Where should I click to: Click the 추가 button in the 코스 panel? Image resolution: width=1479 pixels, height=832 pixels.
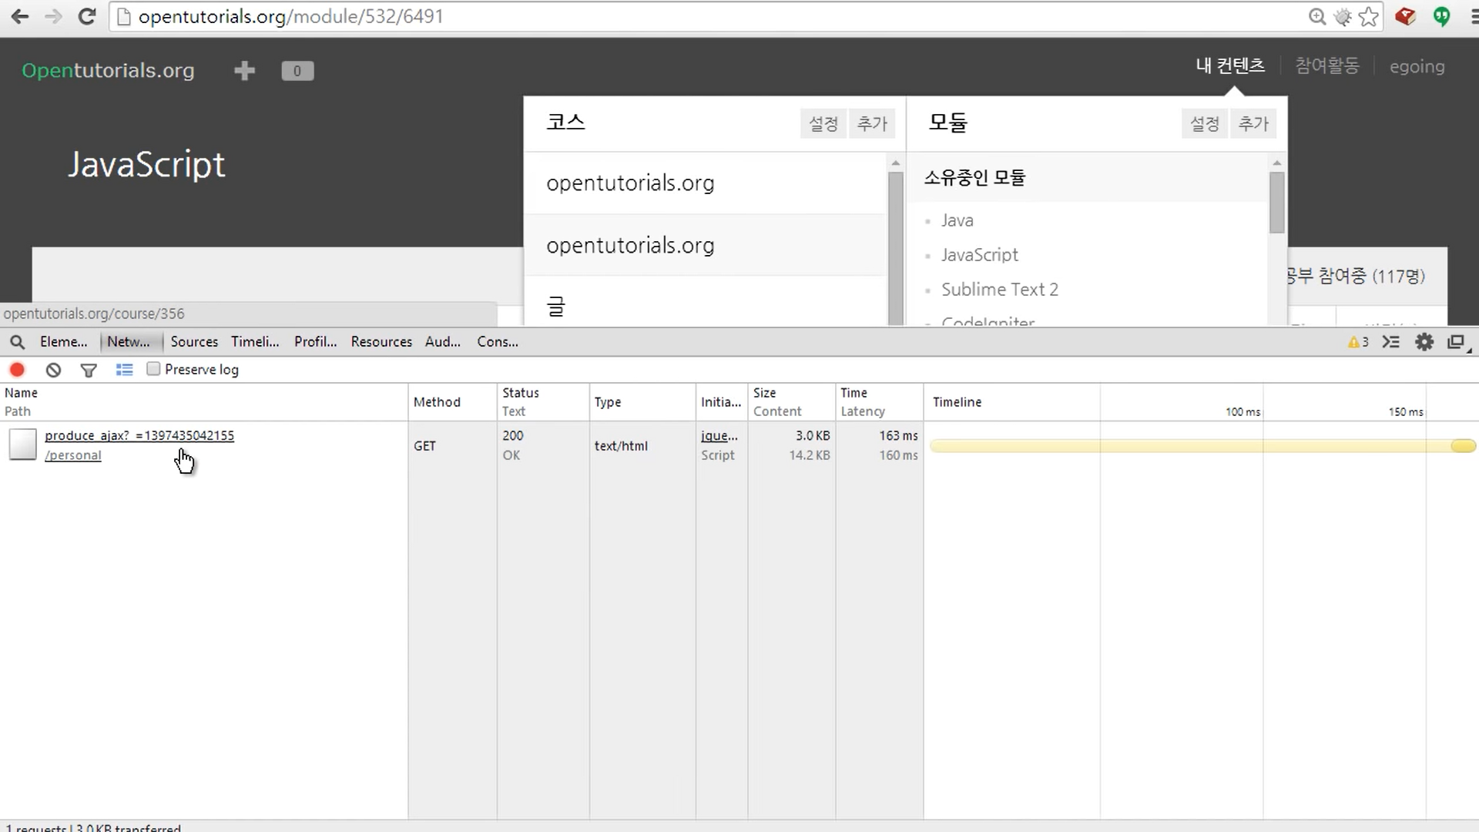[x=872, y=124]
